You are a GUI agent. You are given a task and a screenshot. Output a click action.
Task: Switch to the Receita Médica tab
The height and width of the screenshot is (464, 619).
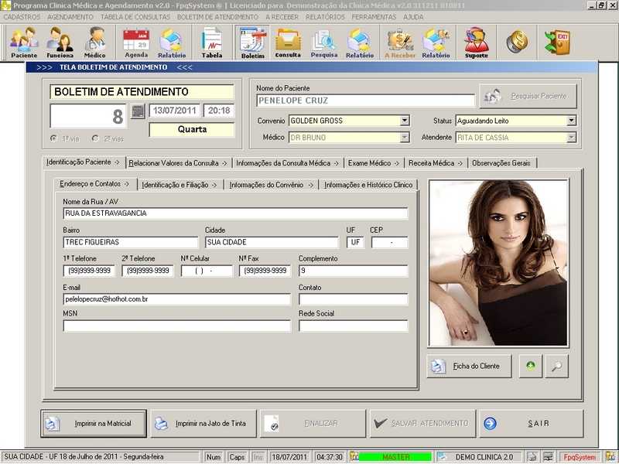click(x=436, y=163)
